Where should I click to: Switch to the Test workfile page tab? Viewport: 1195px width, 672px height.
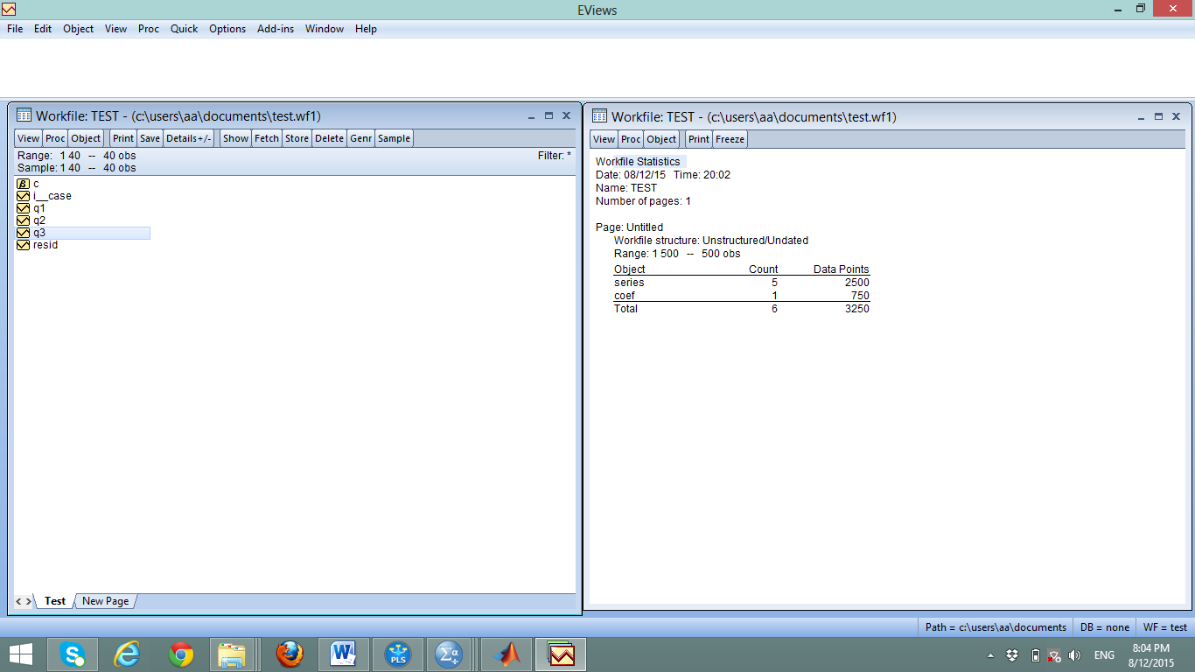[x=55, y=601]
